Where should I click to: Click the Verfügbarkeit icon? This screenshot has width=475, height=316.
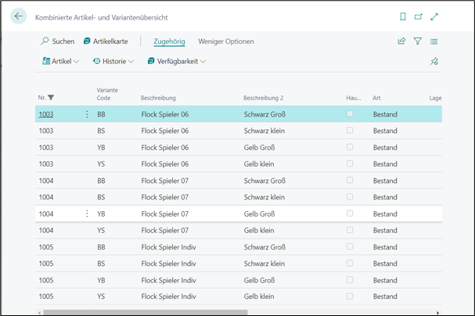coord(151,61)
